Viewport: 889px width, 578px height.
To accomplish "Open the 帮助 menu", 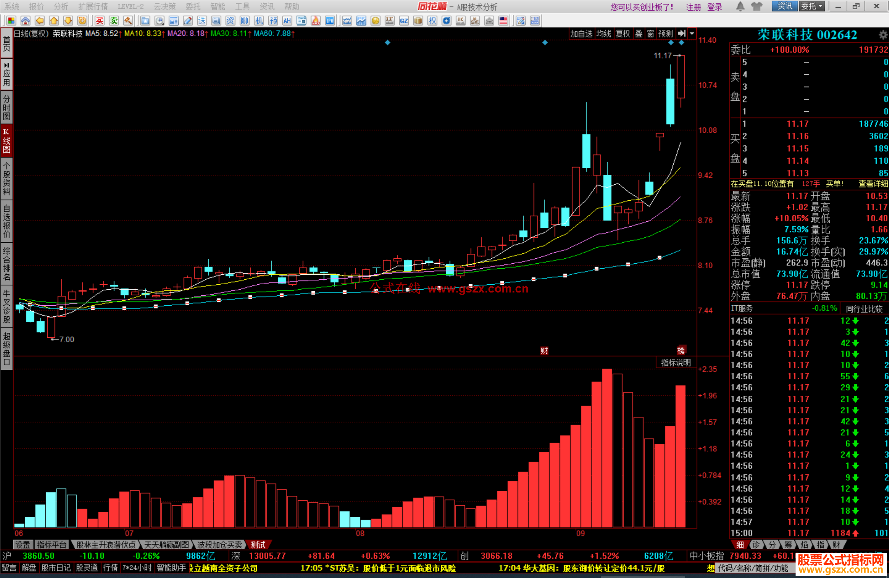I will [292, 7].
